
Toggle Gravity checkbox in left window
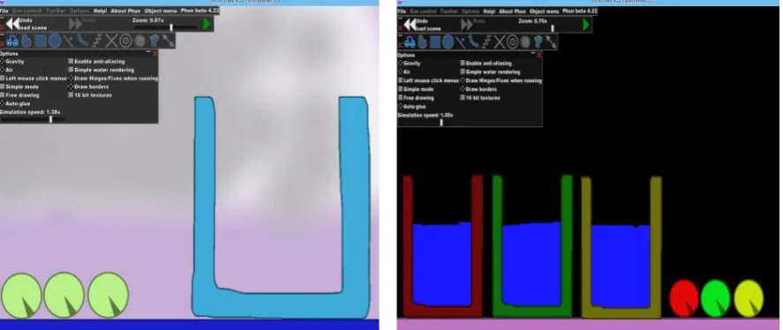click(x=2, y=62)
